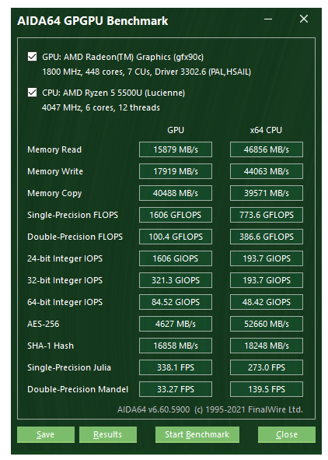Click the Close button at bottom
The image size is (328, 460).
286,434
